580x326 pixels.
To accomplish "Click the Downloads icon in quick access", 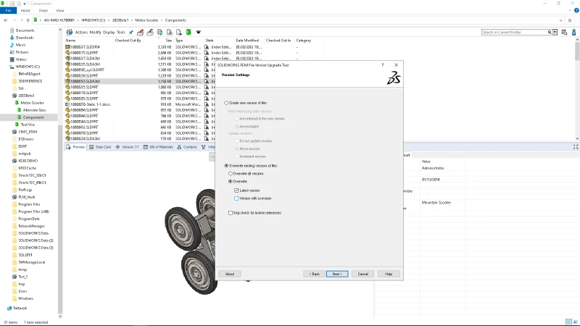I will pos(11,38).
